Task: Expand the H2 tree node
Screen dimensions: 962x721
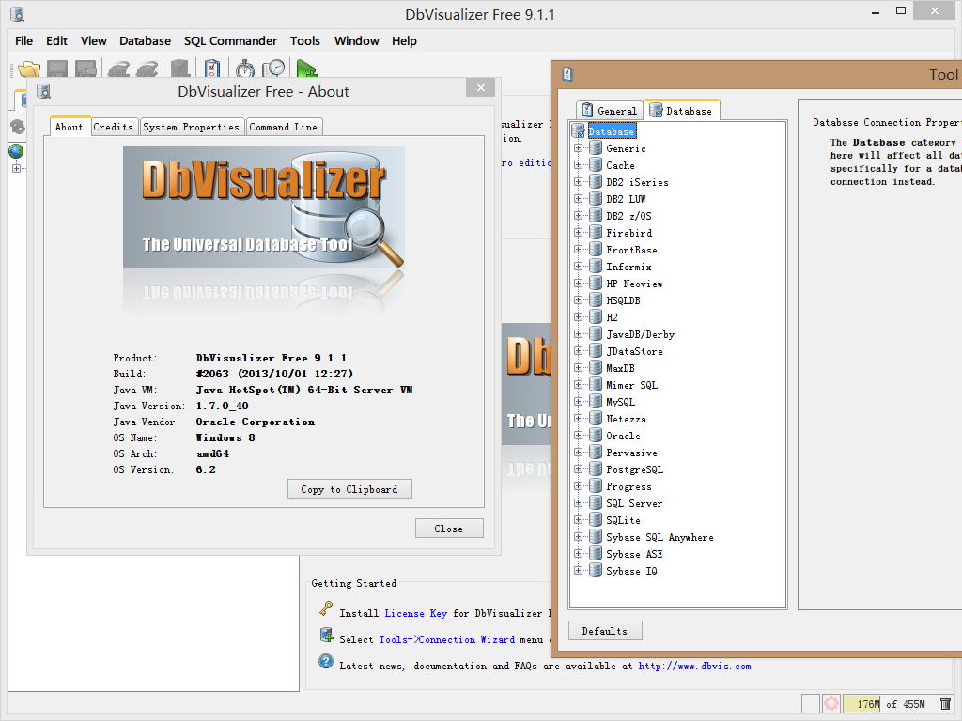Action: pyautogui.click(x=578, y=317)
